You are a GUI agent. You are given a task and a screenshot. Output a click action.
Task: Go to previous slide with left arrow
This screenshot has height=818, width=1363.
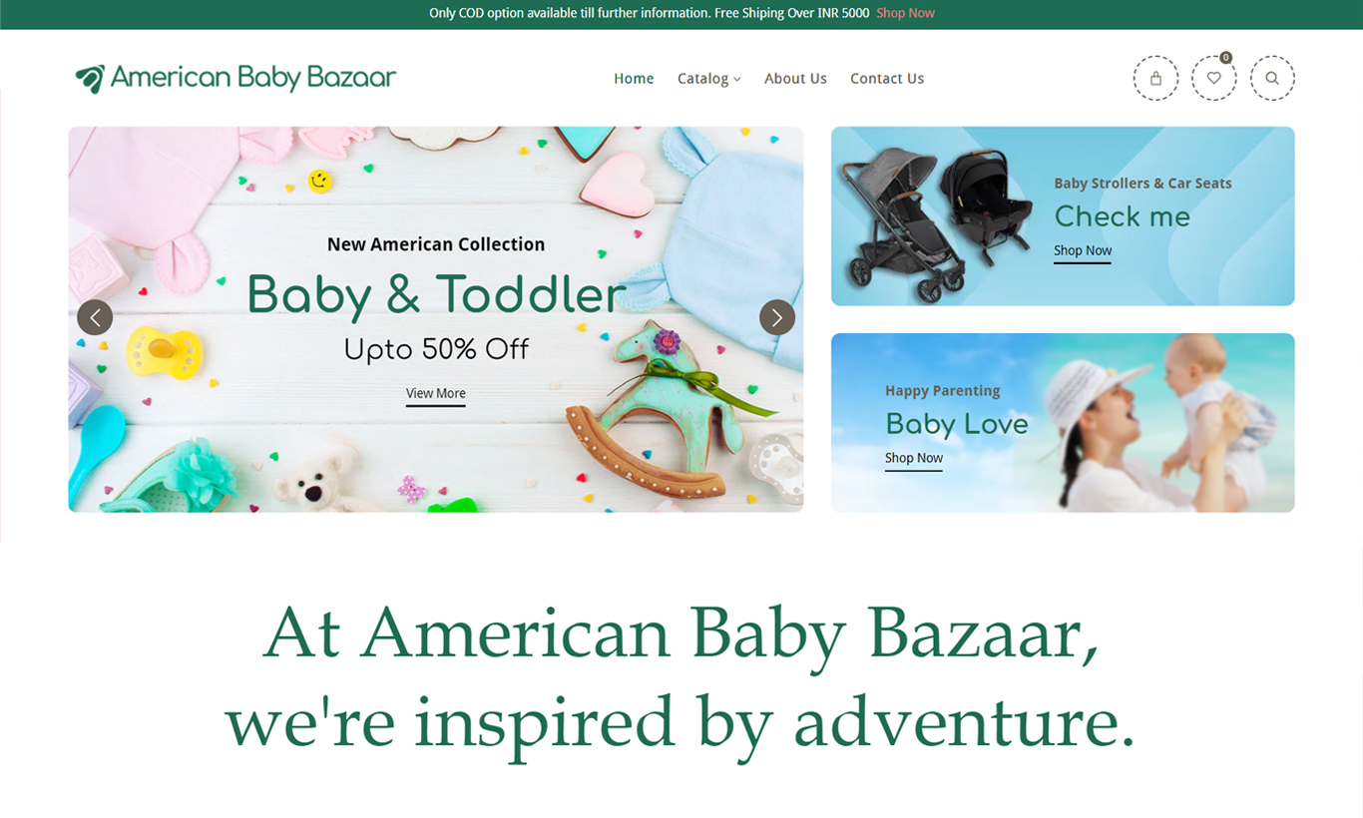[95, 317]
